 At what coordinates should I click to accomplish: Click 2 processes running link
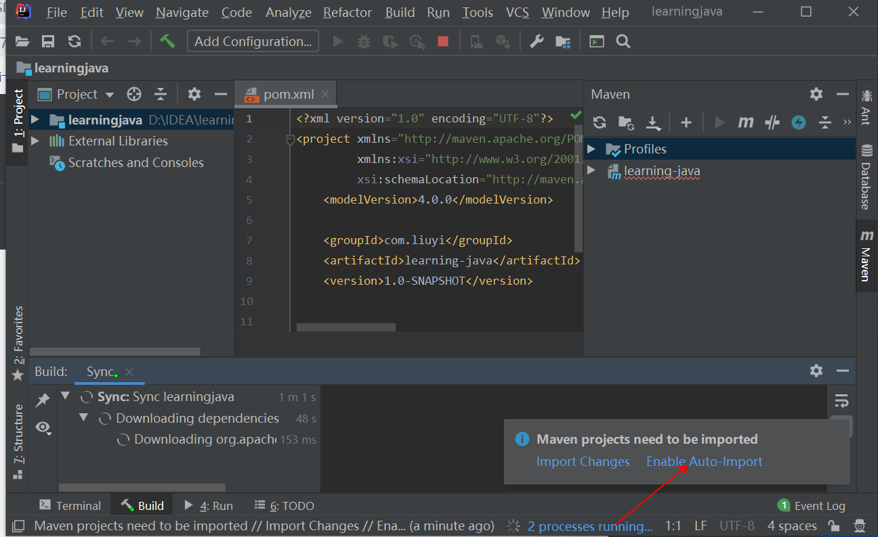click(590, 526)
